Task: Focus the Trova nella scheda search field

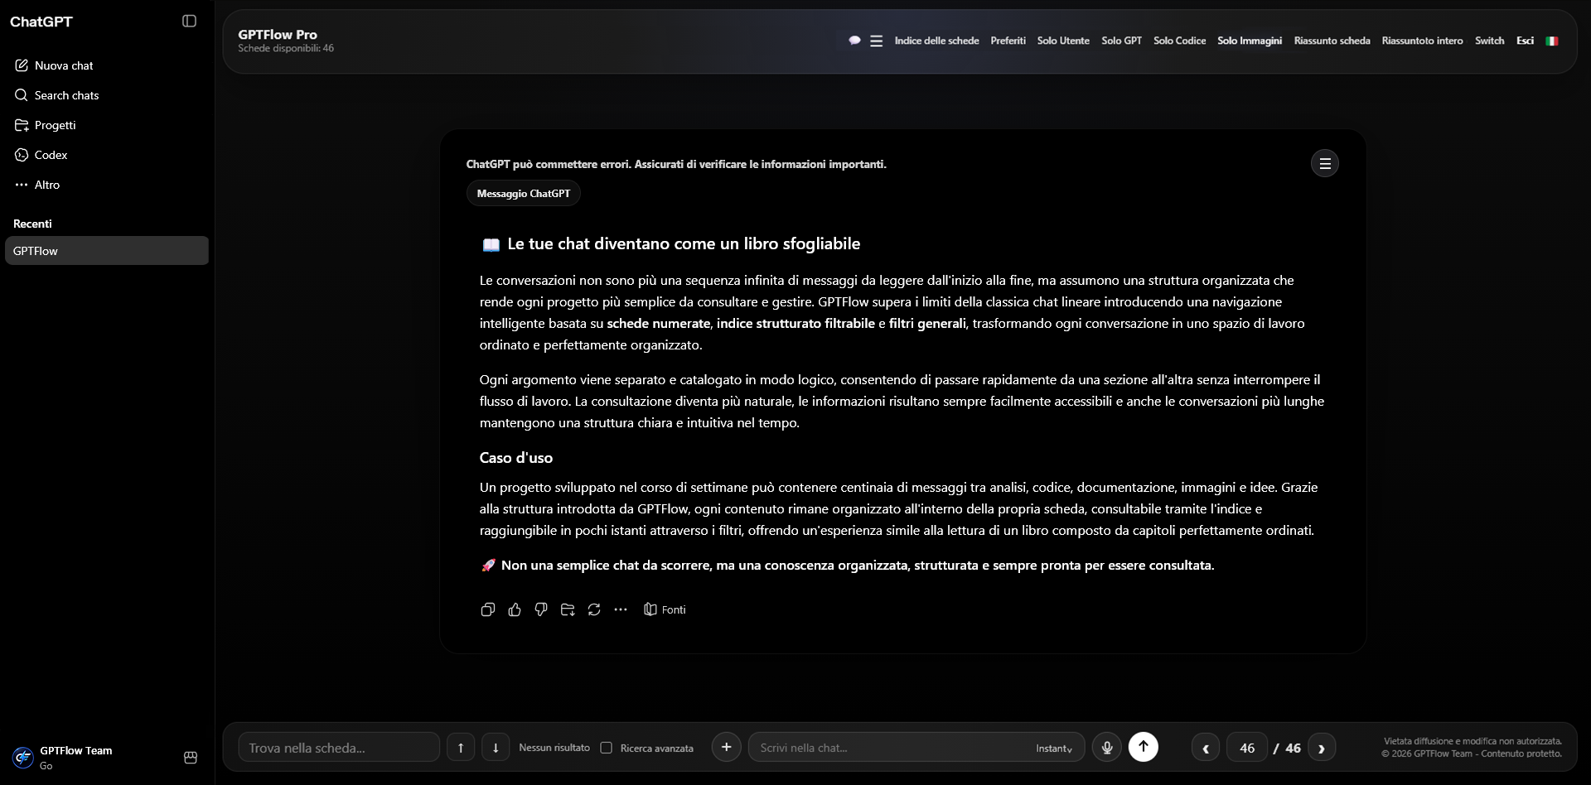Action: [339, 748]
